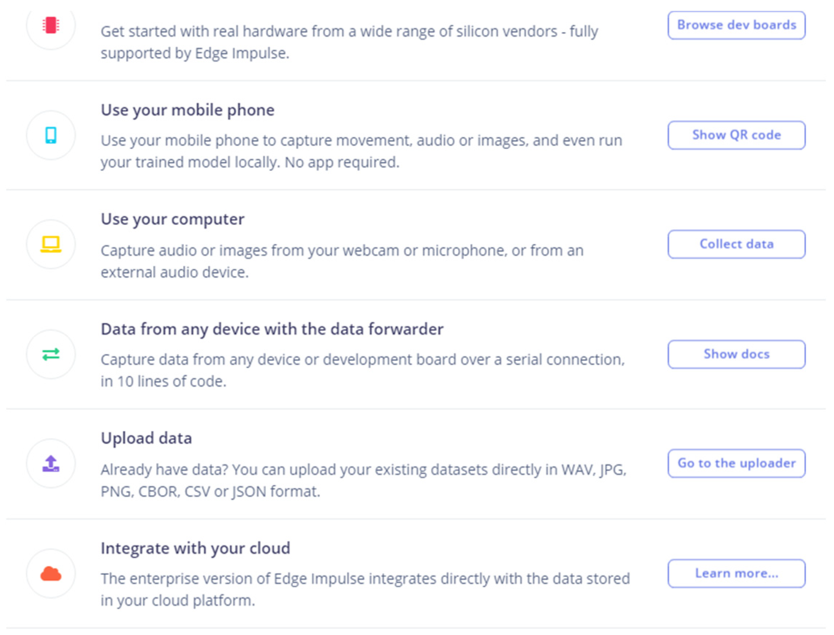834x635 pixels.
Task: Select the 'Use your computer' heading
Action: point(173,219)
